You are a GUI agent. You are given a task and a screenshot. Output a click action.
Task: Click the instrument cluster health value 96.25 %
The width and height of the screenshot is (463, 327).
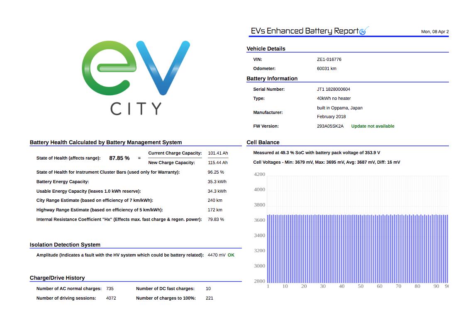point(216,172)
